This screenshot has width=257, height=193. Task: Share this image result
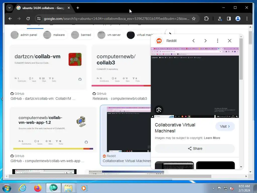195,149
